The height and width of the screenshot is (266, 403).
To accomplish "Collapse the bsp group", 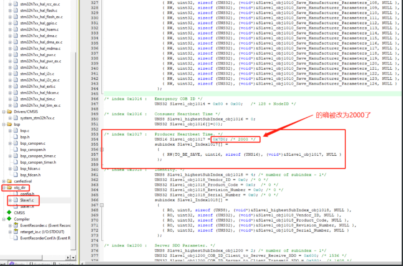I will pyautogui.click(x=4, y=124).
